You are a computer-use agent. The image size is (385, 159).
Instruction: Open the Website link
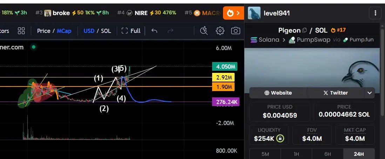tap(278, 93)
